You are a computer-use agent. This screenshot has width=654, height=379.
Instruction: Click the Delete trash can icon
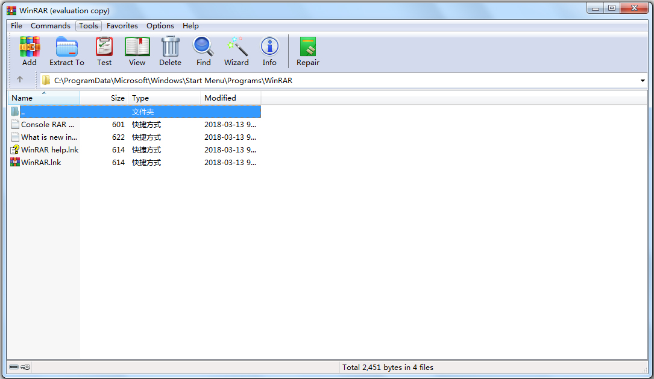[x=170, y=46]
